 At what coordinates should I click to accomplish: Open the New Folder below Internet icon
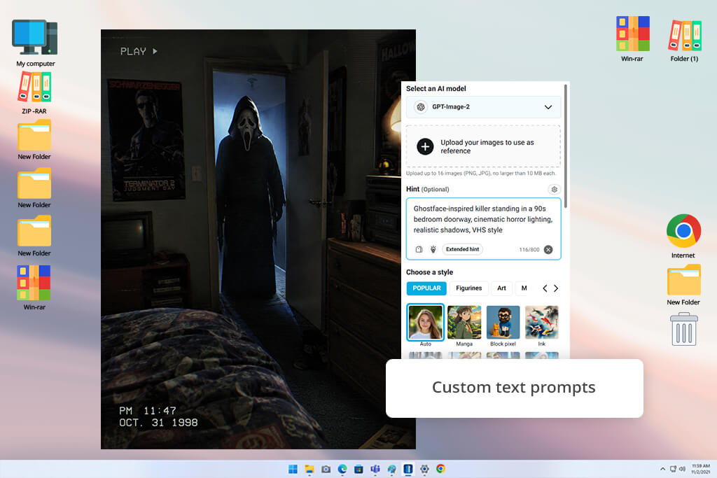pos(683,285)
